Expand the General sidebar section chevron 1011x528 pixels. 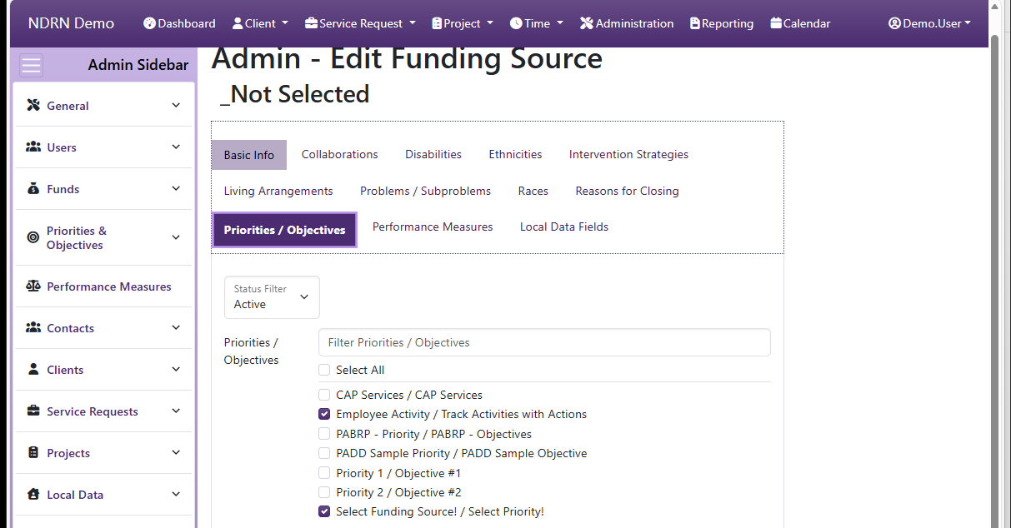[x=176, y=106]
